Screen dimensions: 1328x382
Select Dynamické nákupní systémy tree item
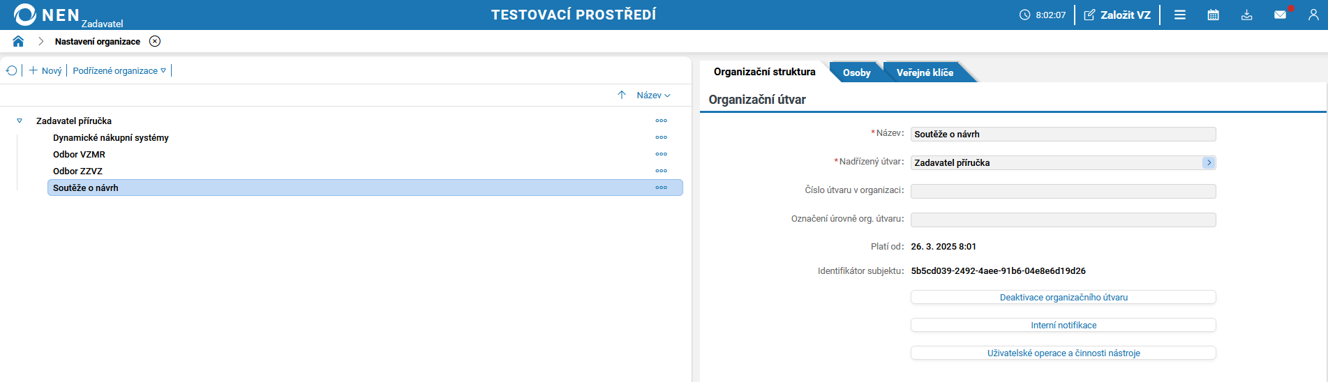[x=111, y=137]
